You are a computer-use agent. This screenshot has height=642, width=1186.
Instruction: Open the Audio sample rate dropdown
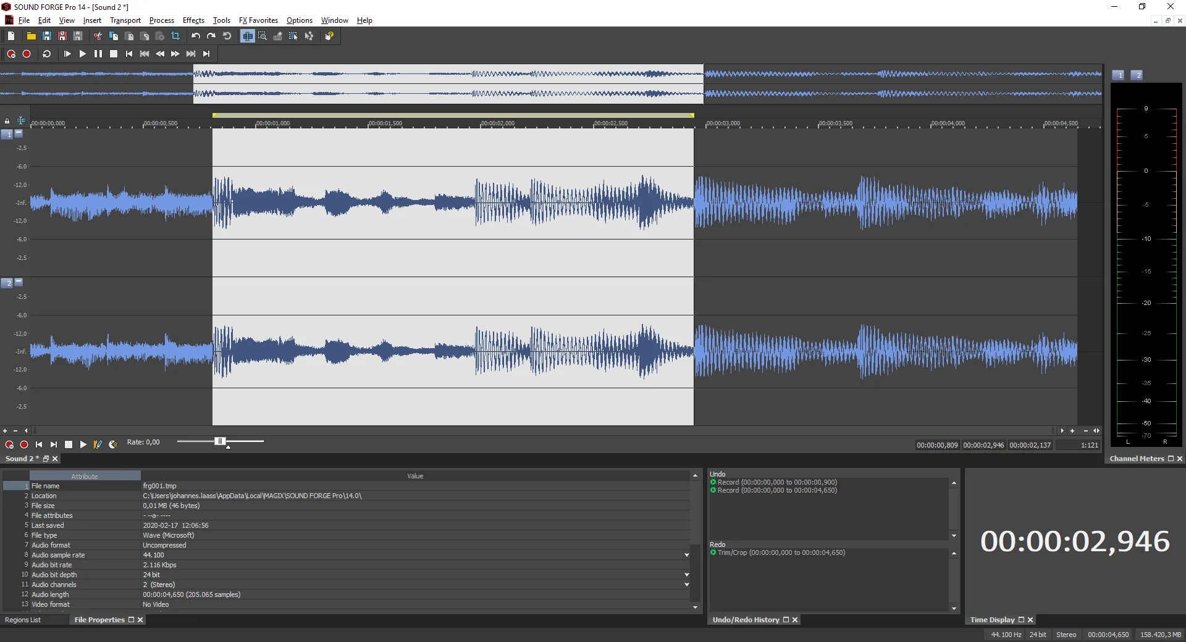point(686,555)
